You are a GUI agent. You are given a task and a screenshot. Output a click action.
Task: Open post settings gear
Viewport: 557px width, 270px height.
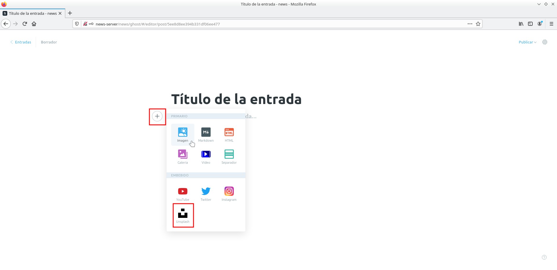(545, 42)
